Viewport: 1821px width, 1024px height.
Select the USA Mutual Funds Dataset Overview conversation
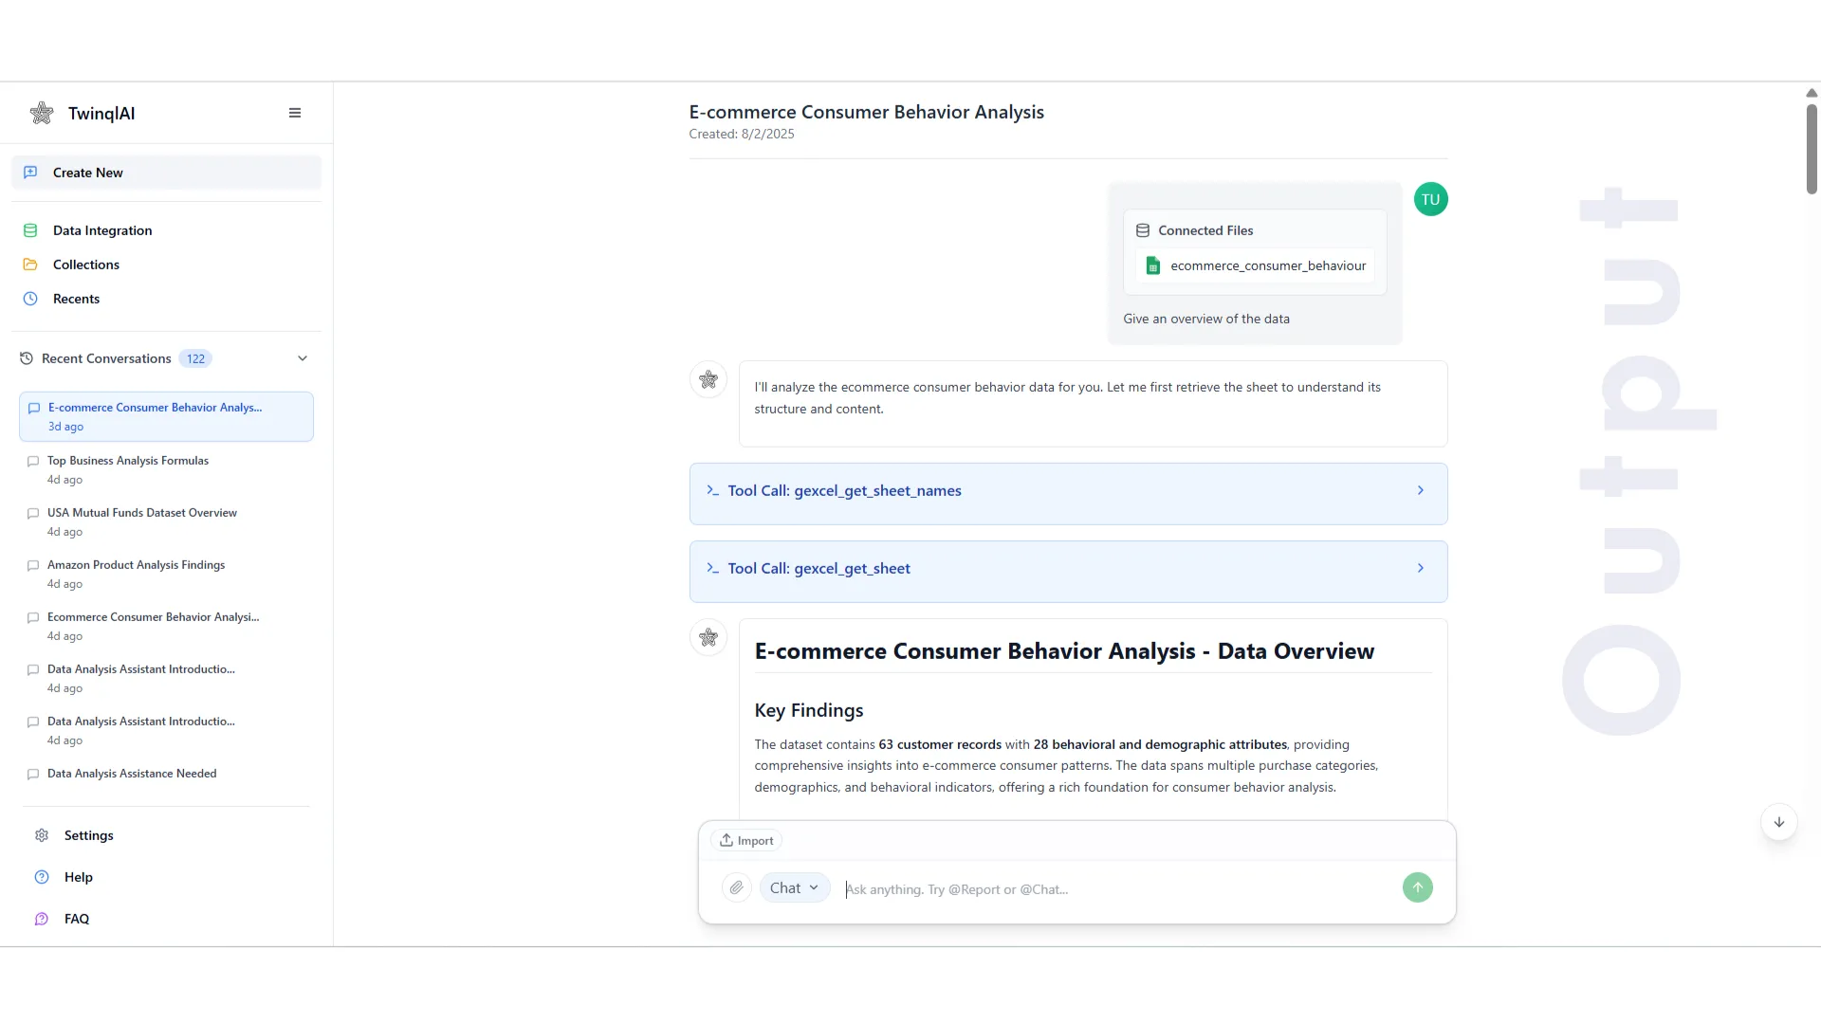(x=141, y=512)
